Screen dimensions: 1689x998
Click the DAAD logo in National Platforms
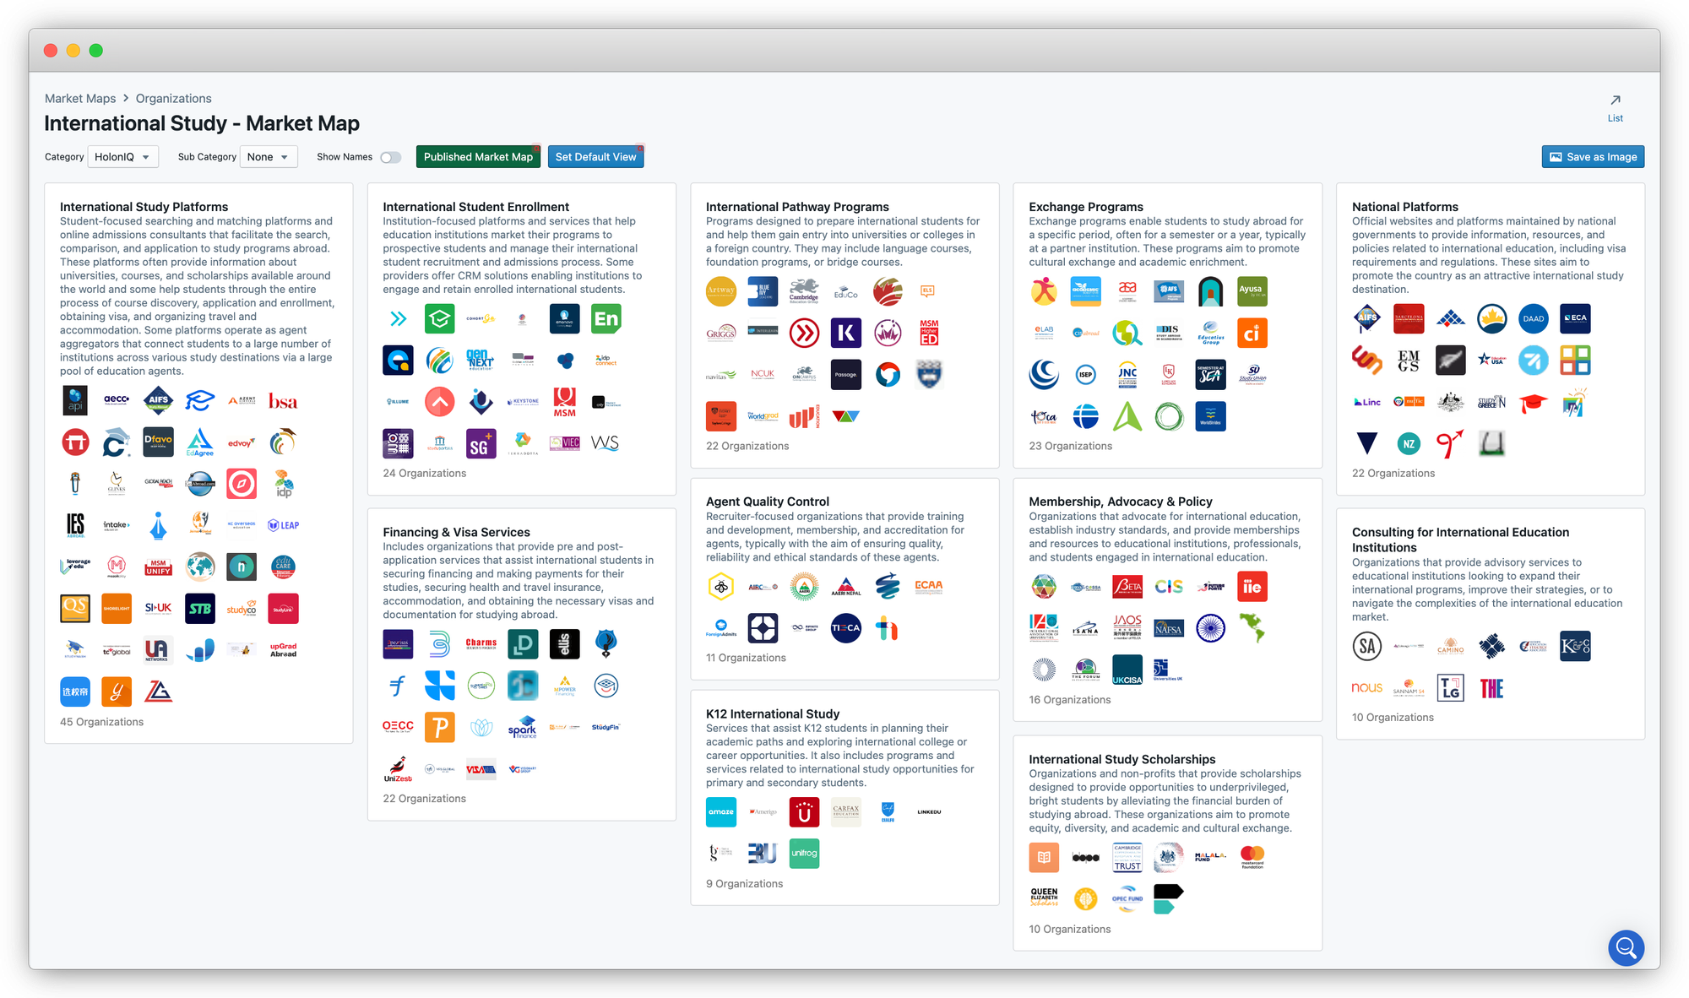[x=1533, y=319]
